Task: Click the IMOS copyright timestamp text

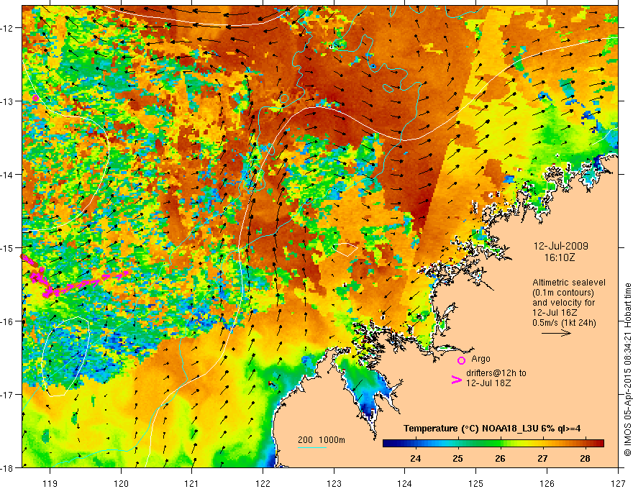Action: 627,370
